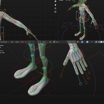Toggle the blue Show Gizmo button

82,42
